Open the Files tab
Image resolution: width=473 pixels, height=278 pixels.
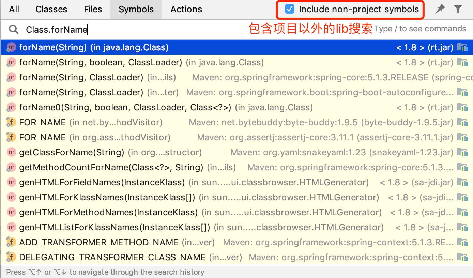(93, 9)
